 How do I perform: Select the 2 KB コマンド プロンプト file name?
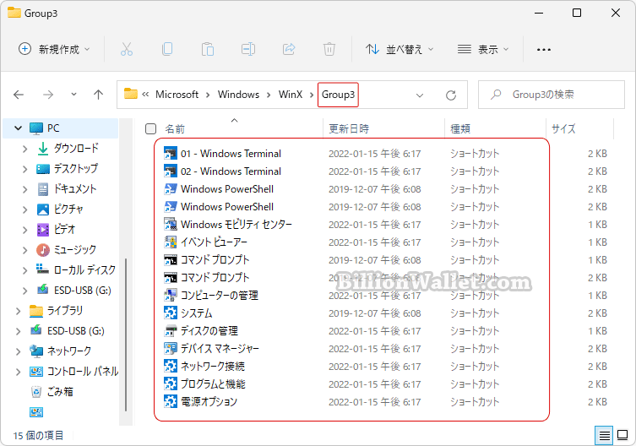click(215, 278)
